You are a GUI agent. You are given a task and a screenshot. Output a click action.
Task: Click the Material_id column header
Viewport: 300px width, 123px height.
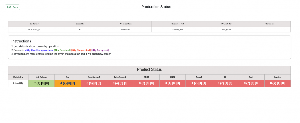(x=18, y=77)
